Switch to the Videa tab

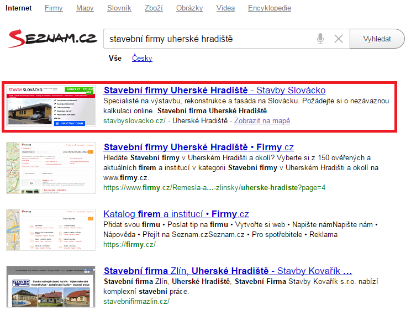point(225,8)
